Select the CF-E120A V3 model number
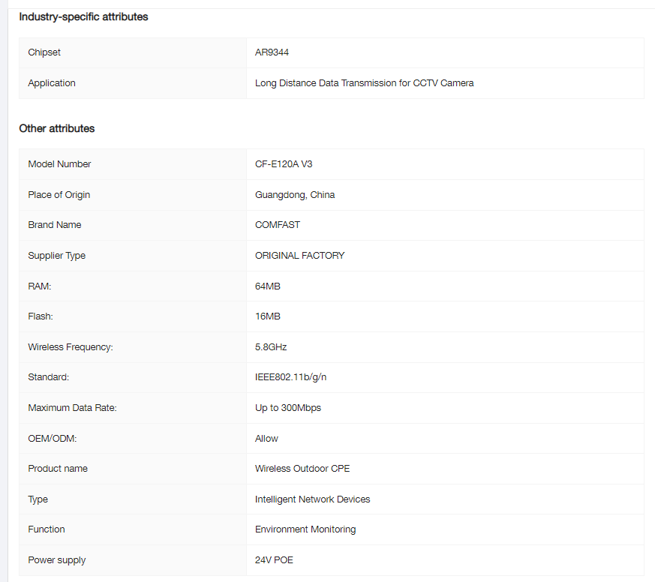The image size is (655, 582). pyautogui.click(x=284, y=164)
